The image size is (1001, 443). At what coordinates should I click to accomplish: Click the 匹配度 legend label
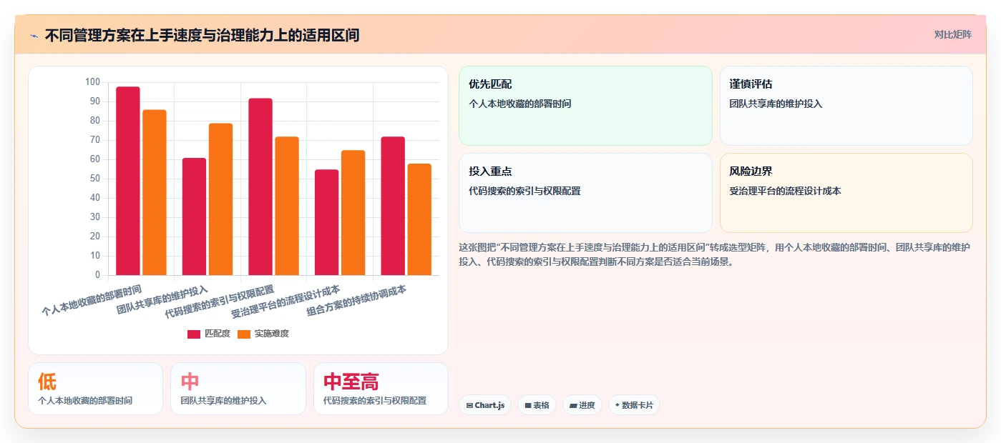217,334
